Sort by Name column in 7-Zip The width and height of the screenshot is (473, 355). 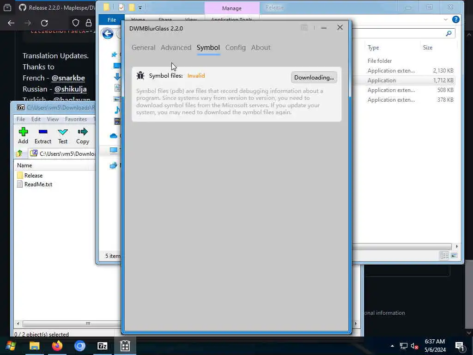(24, 165)
